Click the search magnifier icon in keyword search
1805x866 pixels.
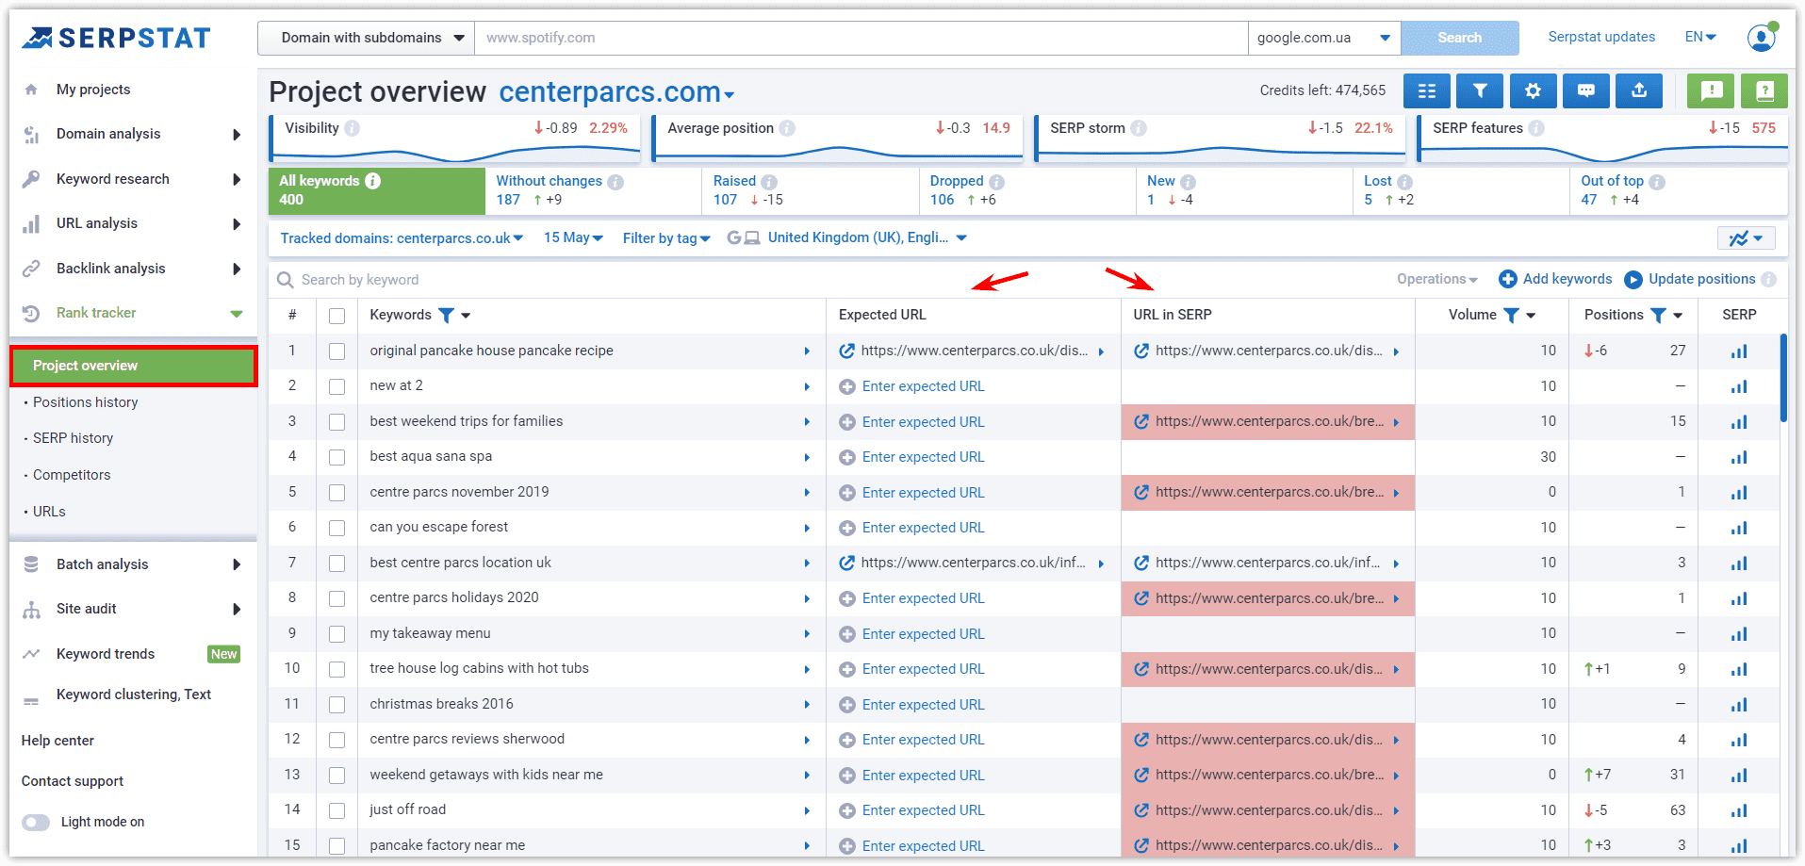[285, 280]
